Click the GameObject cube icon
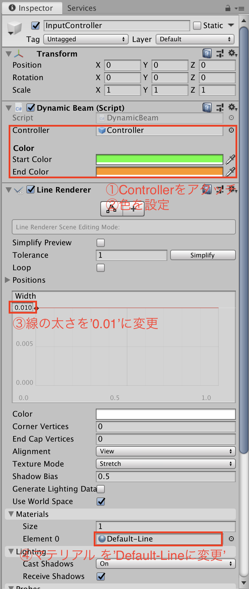The height and width of the screenshot is (589, 249). [x=15, y=28]
